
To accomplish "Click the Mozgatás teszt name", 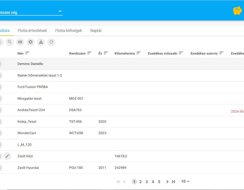I will point(30,99).
